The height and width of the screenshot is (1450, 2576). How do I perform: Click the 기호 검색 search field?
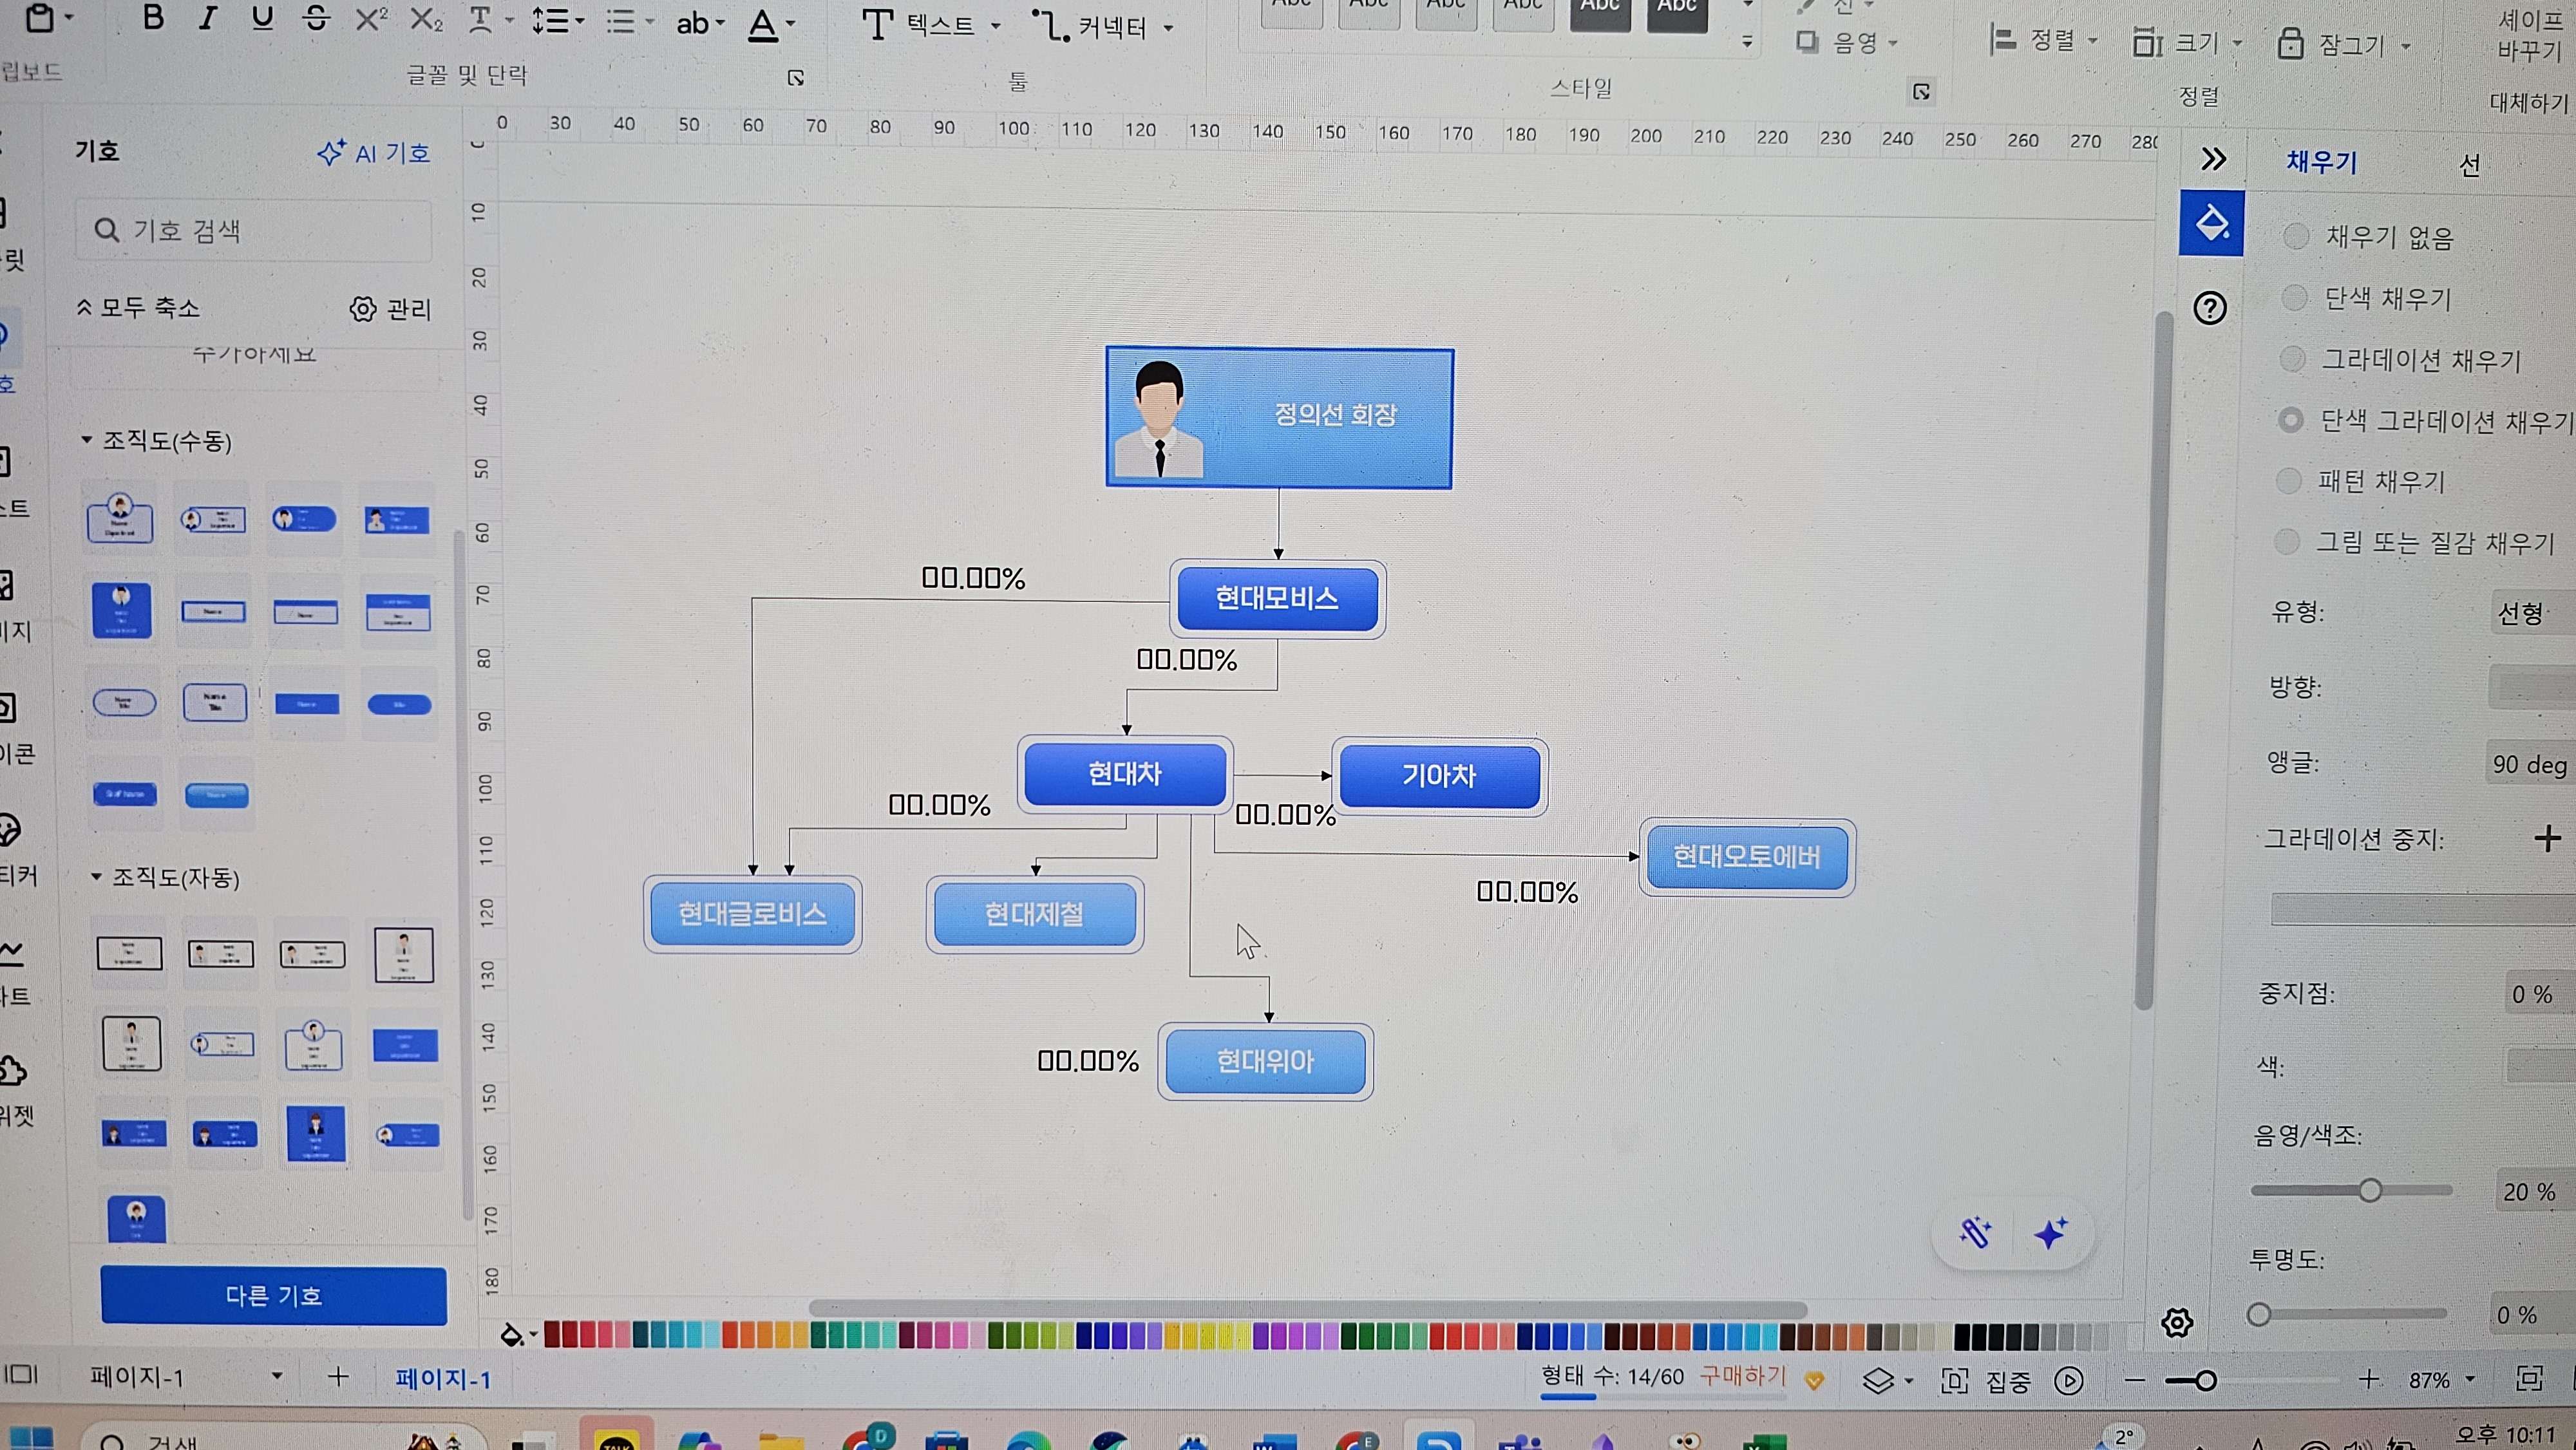click(253, 231)
